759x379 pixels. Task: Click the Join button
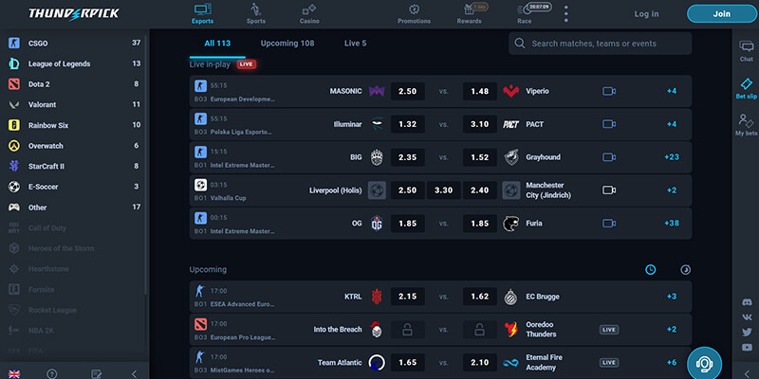(721, 14)
